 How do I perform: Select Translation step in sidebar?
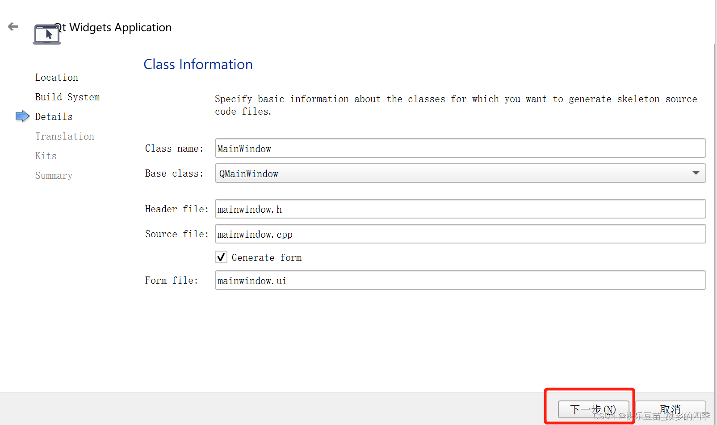(65, 136)
